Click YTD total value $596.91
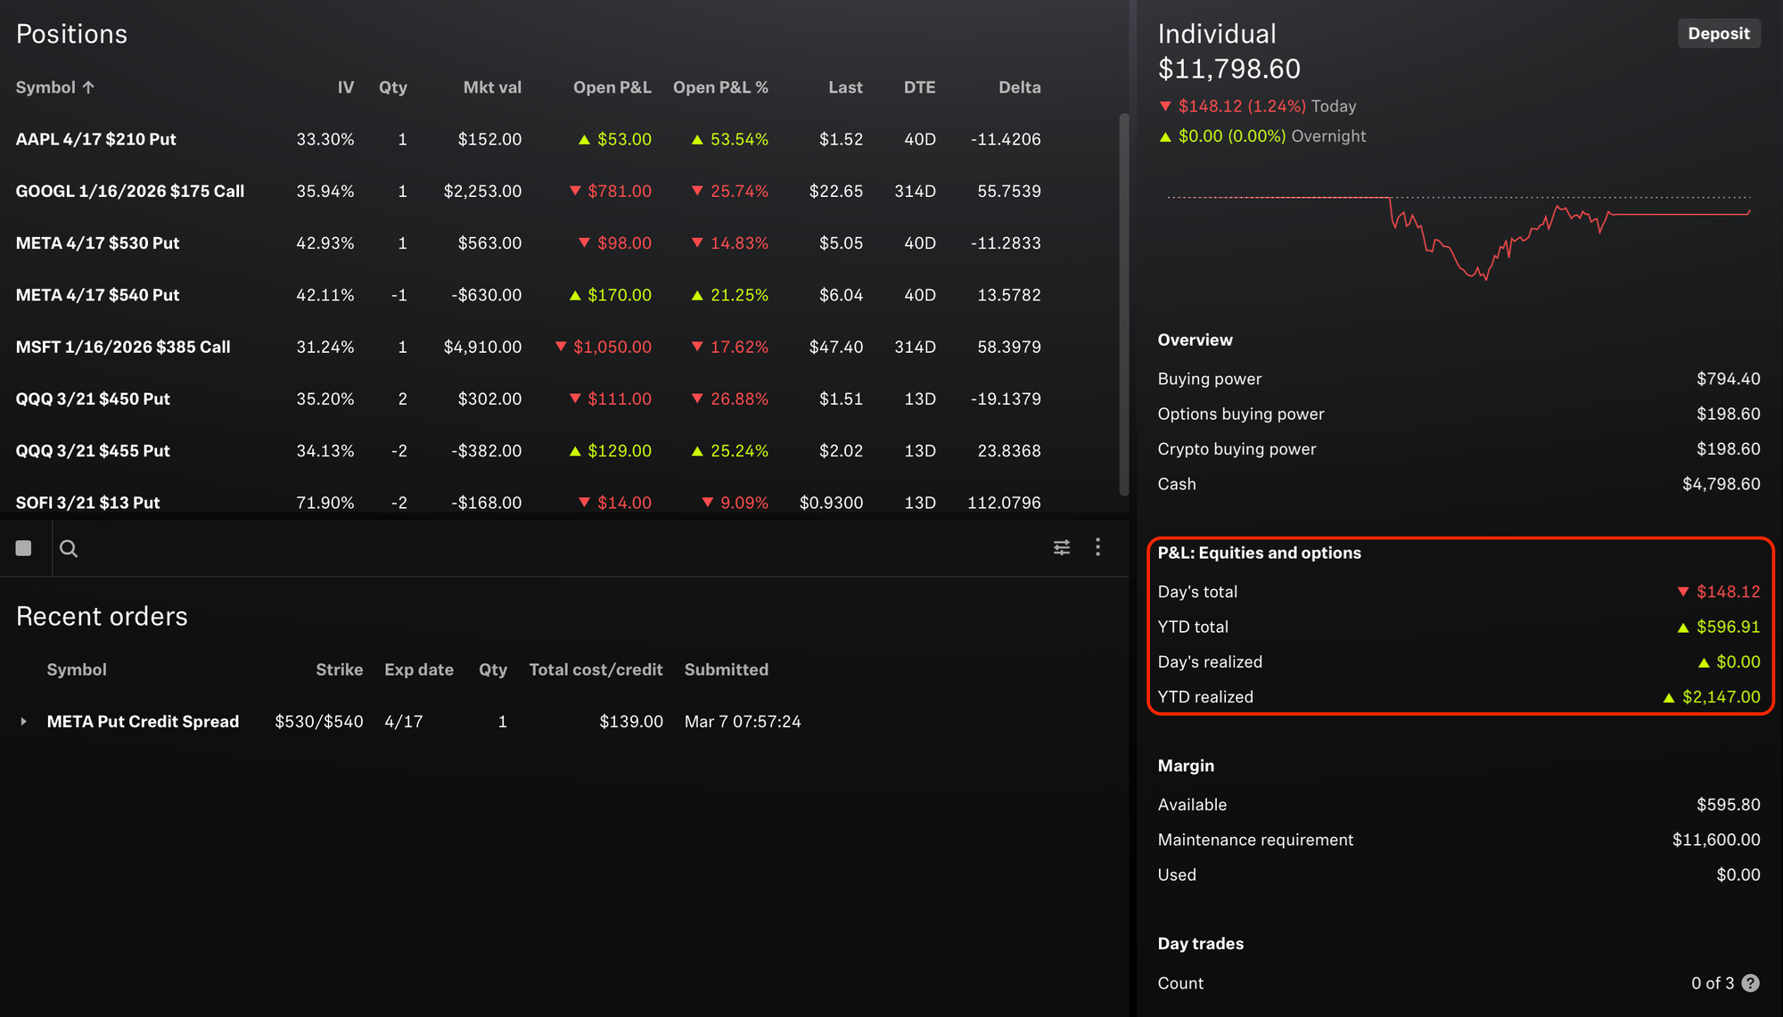1783x1017 pixels. [1719, 627]
